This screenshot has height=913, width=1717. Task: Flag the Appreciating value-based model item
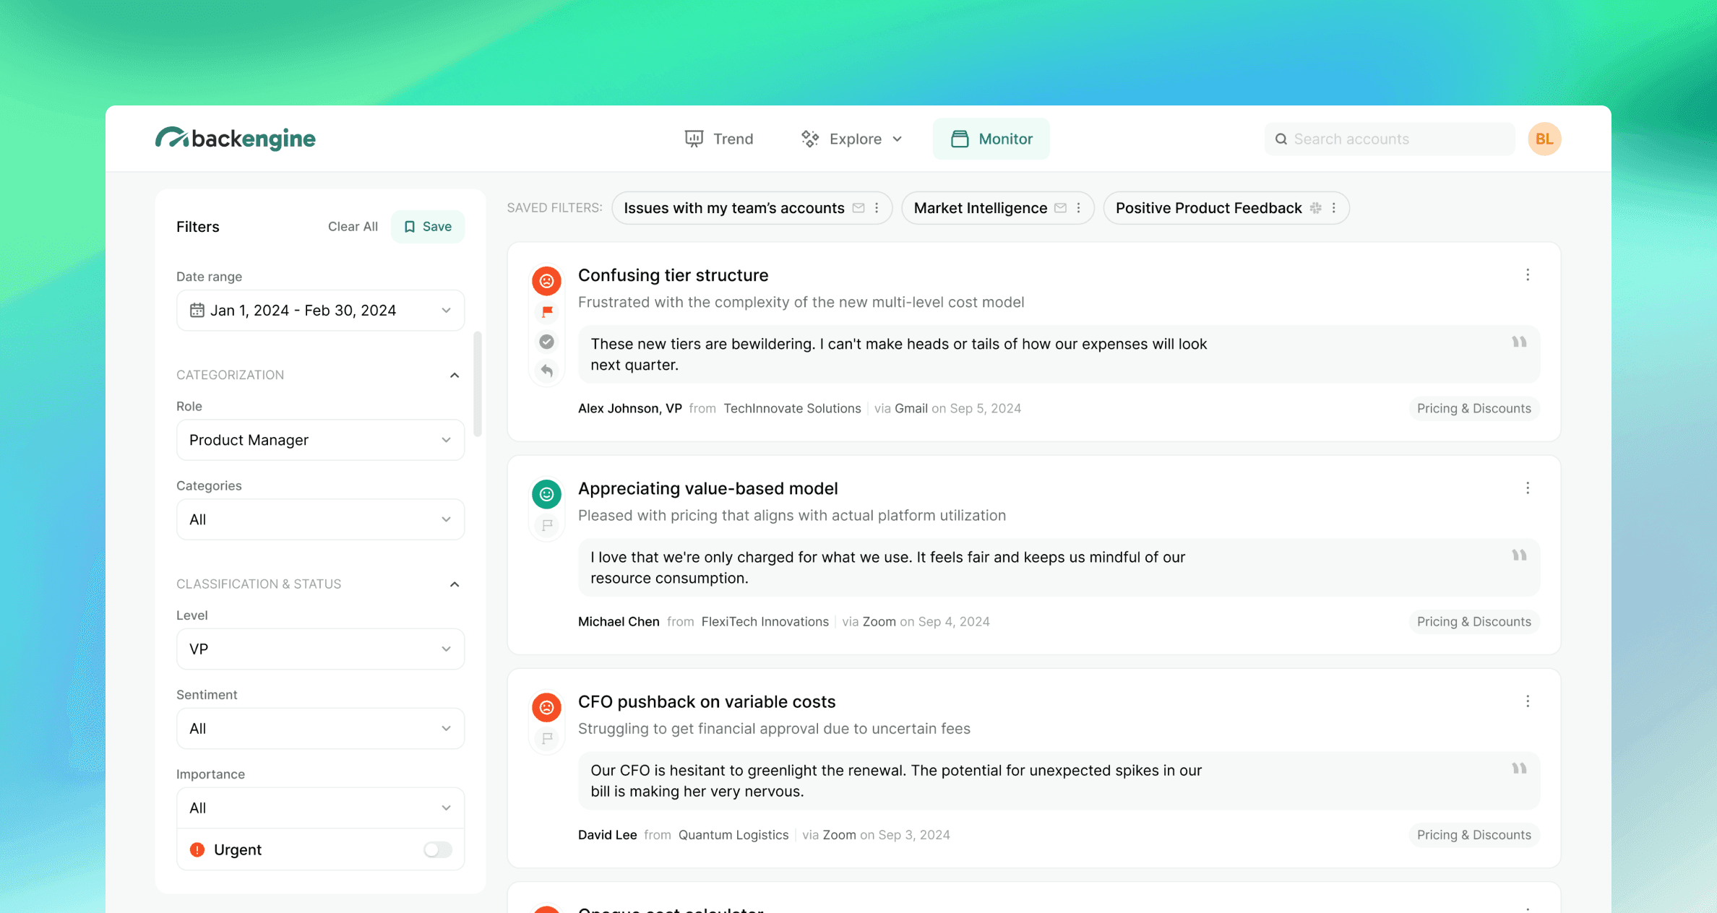547,525
